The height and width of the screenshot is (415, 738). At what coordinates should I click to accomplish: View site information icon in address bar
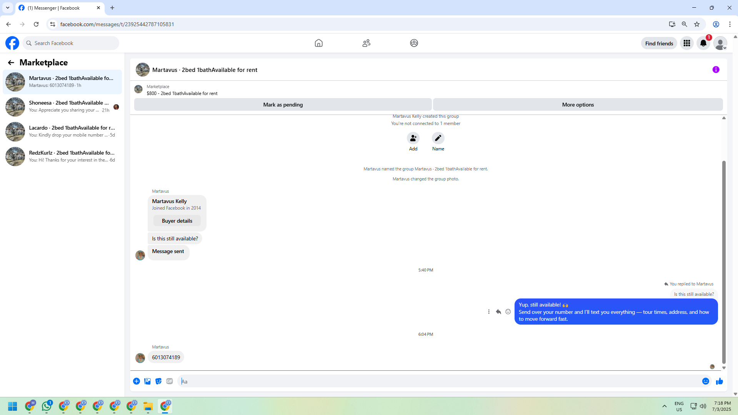coord(53,24)
